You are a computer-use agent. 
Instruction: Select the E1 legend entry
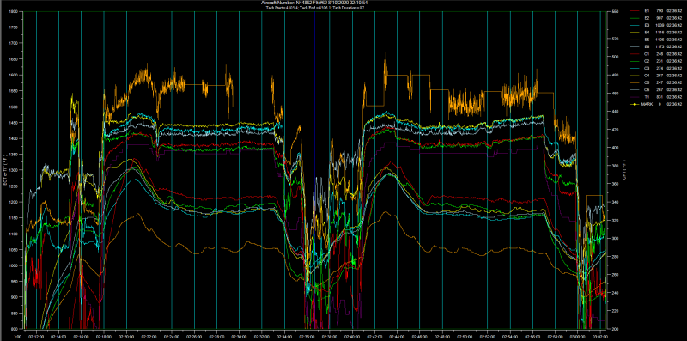(656, 10)
